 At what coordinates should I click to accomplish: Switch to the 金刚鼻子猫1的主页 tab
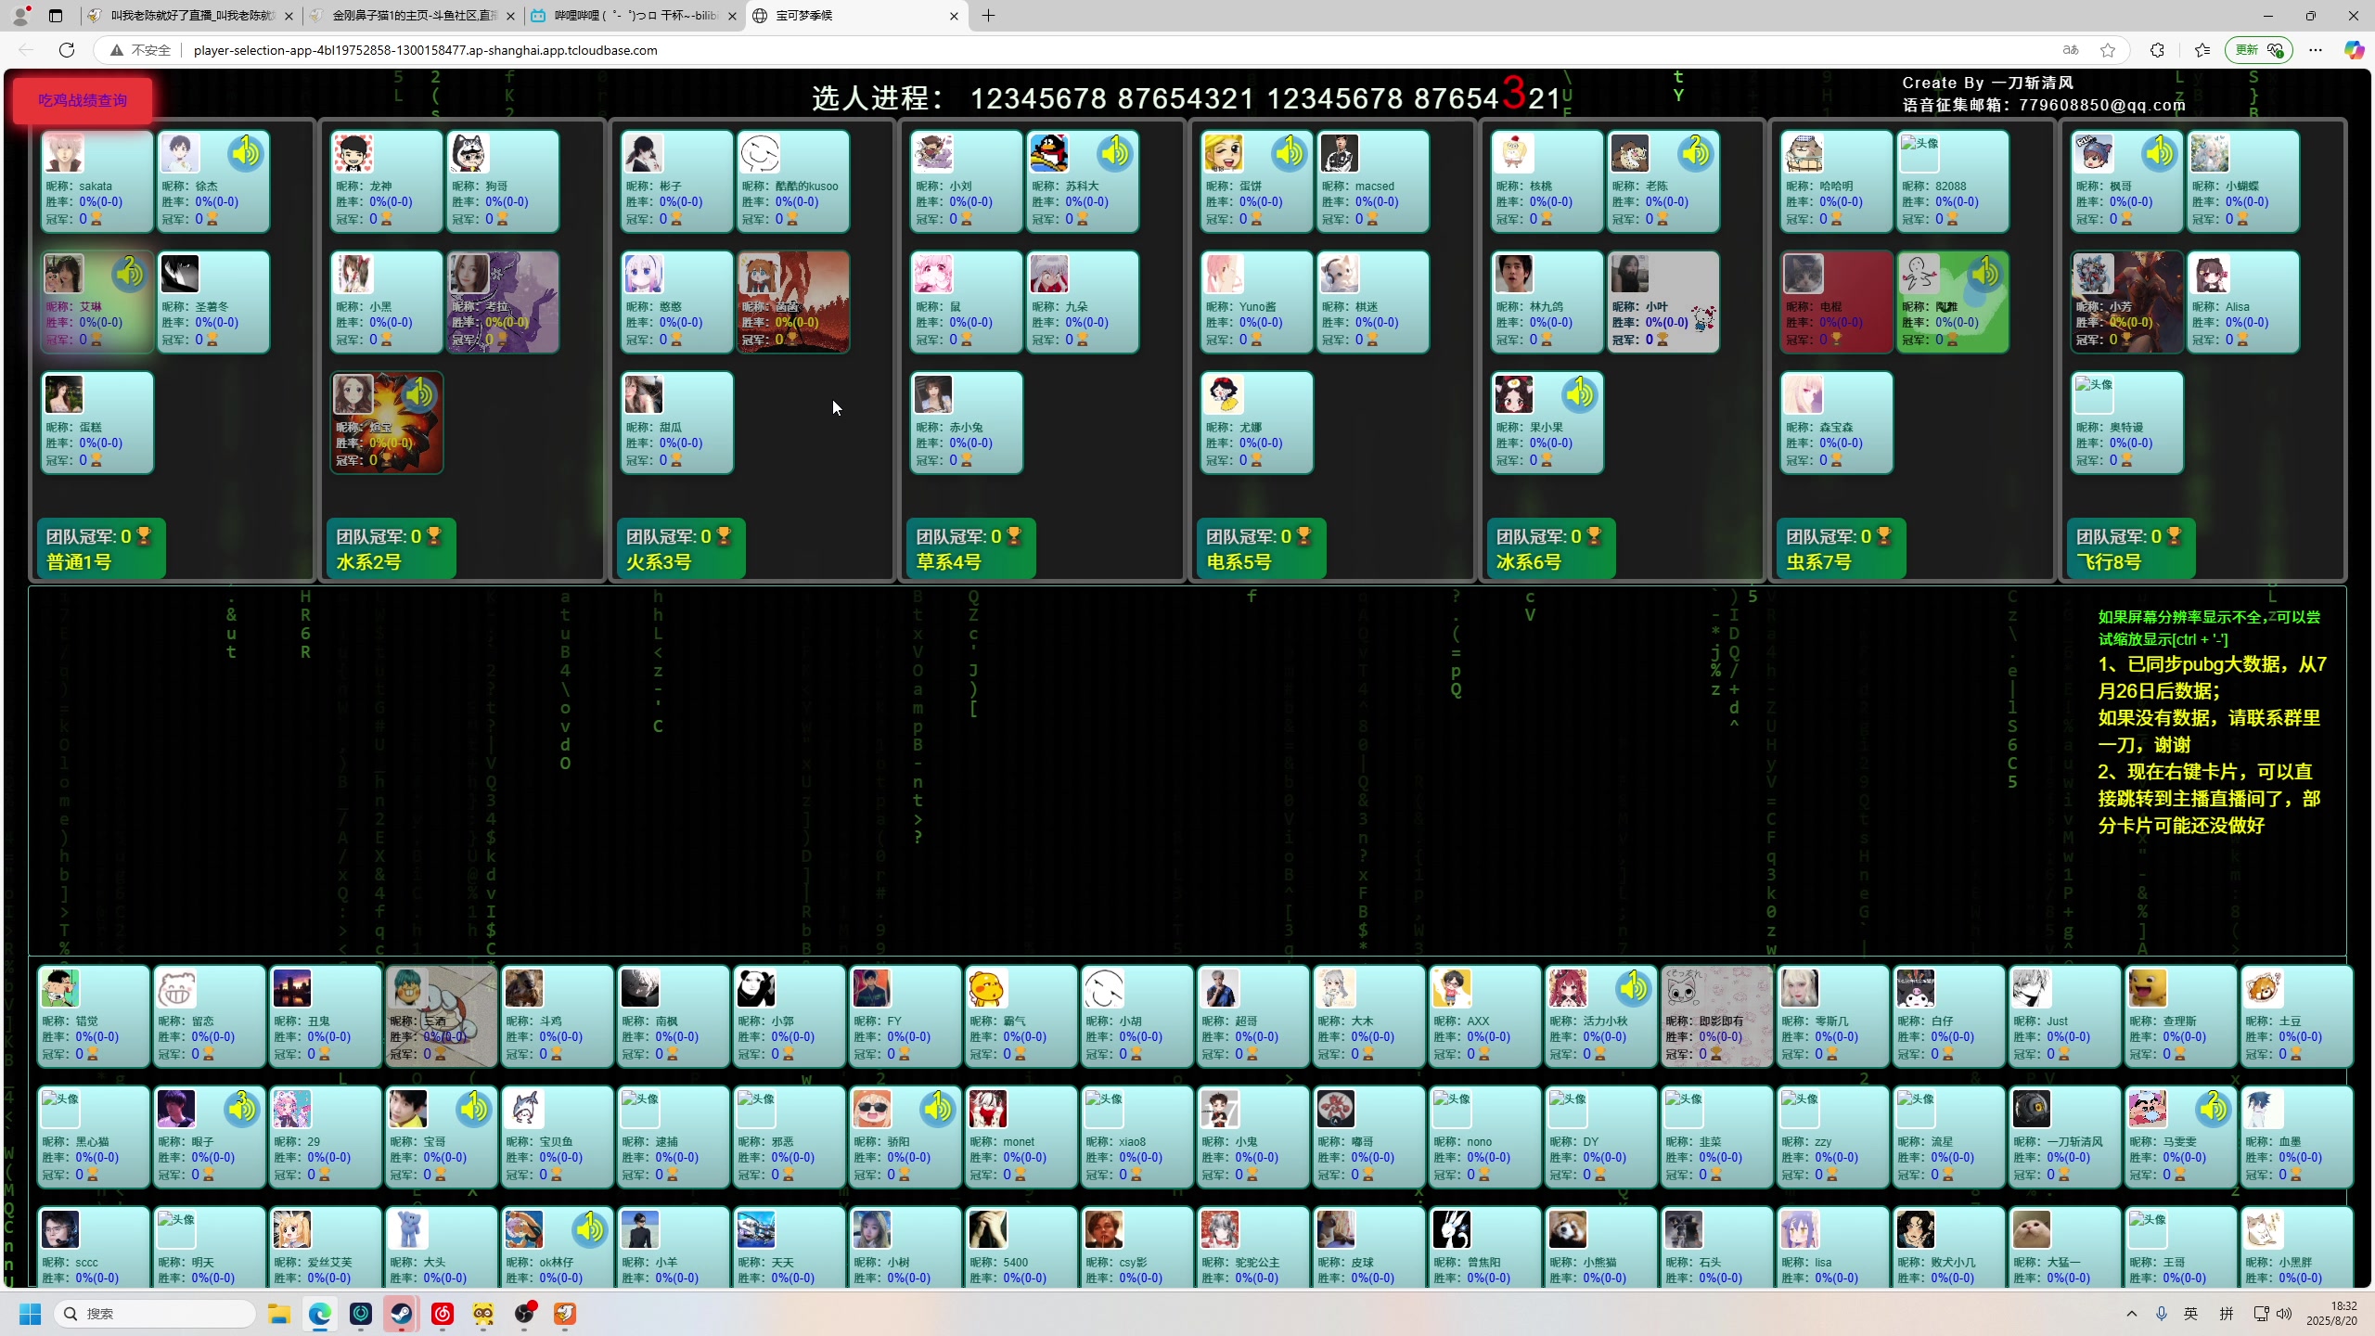point(415,16)
